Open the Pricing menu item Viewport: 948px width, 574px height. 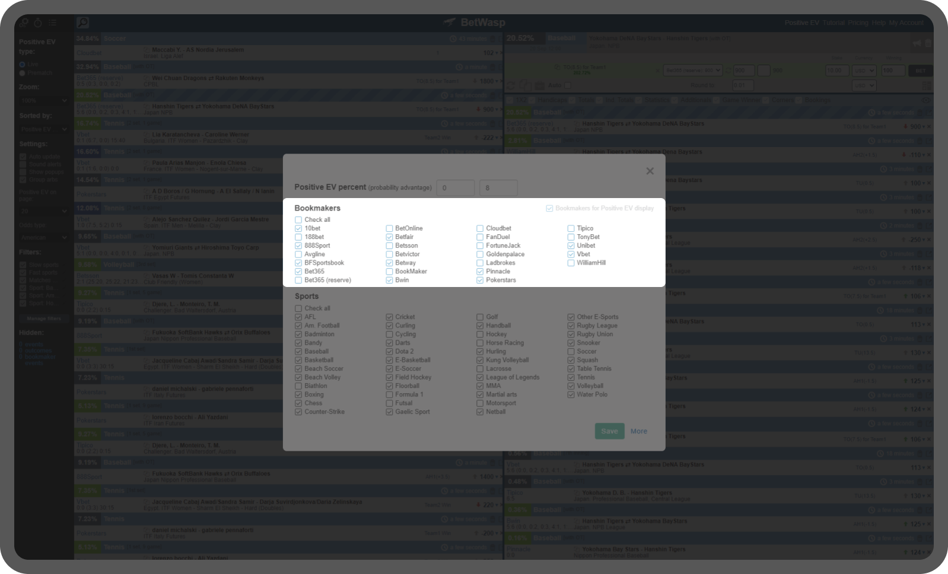pos(858,23)
